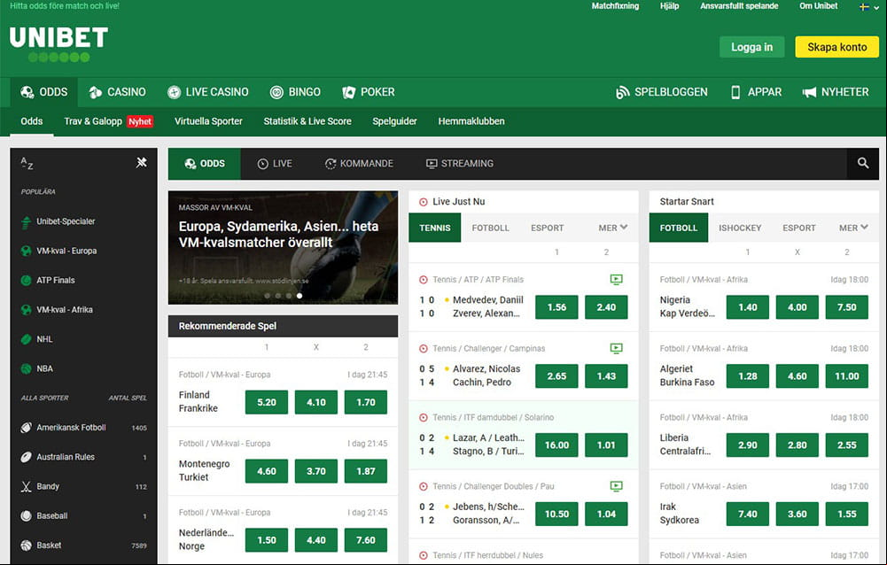The image size is (887, 565).
Task: Select ESPORT tab under Live Just Nu
Action: (x=547, y=228)
